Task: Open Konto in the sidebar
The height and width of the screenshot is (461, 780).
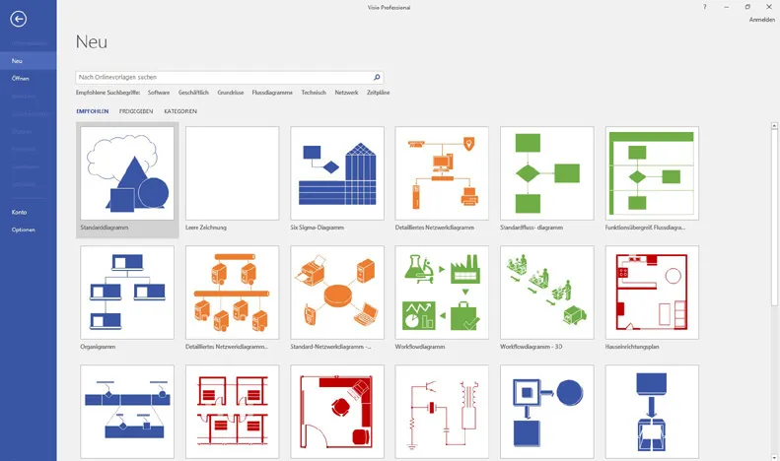Action: tap(20, 212)
